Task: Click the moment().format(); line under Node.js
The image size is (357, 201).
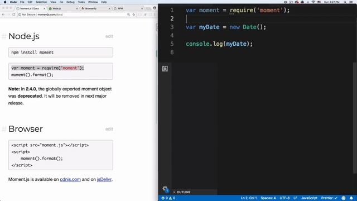Action: tap(32, 75)
